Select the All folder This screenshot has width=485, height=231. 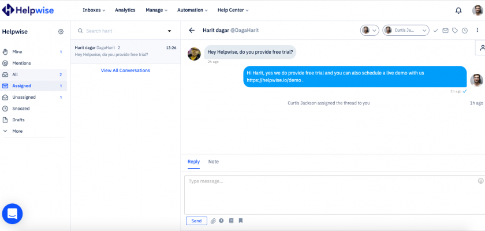tap(33, 74)
